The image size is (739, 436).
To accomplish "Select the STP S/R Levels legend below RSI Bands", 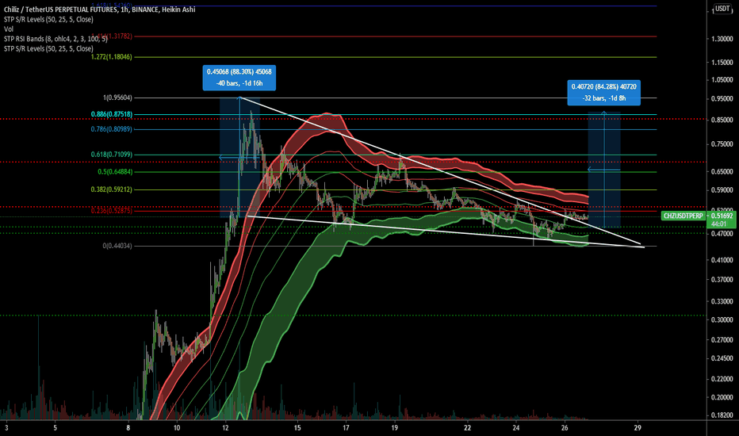I will (48, 48).
